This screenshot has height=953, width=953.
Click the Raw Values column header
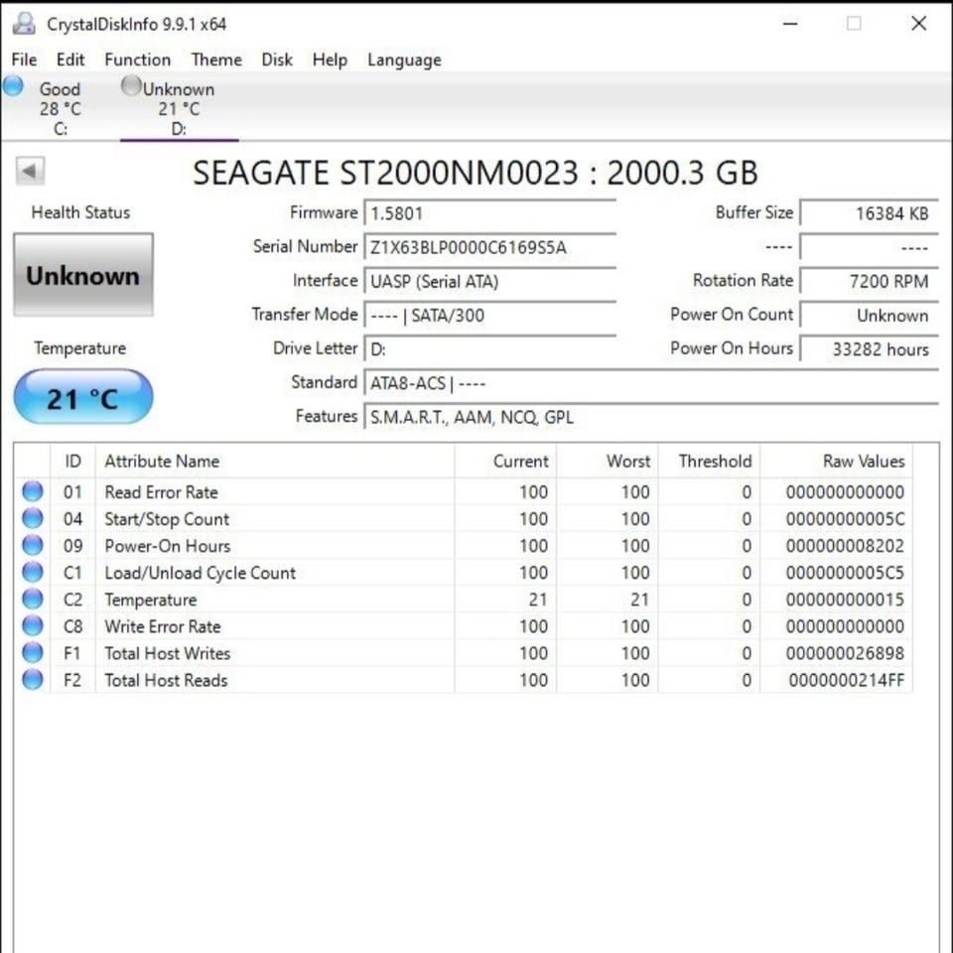click(x=836, y=461)
